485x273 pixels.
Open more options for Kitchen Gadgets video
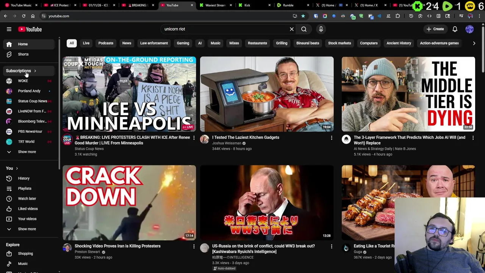tap(332, 138)
